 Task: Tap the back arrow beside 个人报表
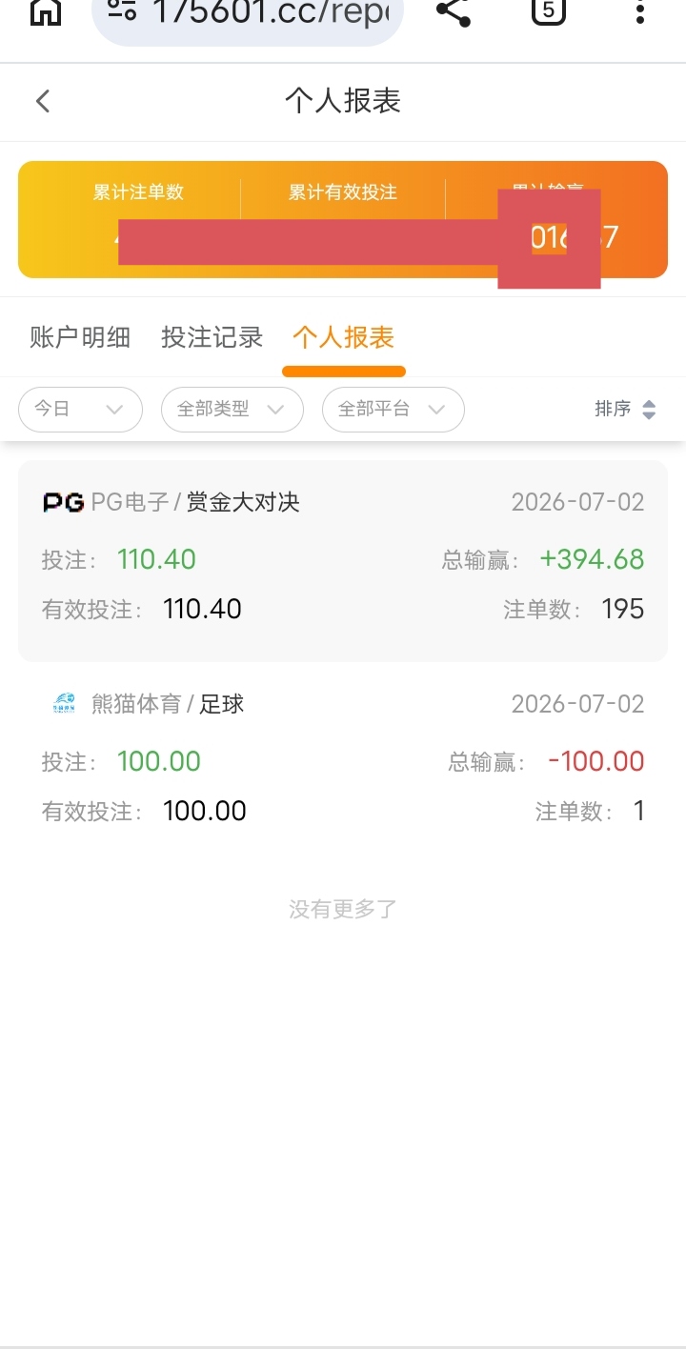click(42, 101)
